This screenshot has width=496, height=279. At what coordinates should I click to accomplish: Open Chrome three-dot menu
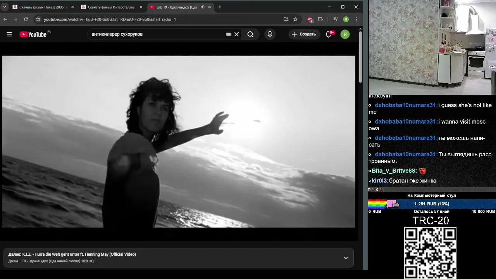pos(356,19)
